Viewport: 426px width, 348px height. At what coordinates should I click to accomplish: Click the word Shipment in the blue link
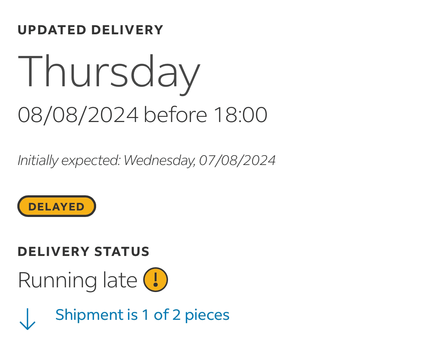tap(89, 315)
